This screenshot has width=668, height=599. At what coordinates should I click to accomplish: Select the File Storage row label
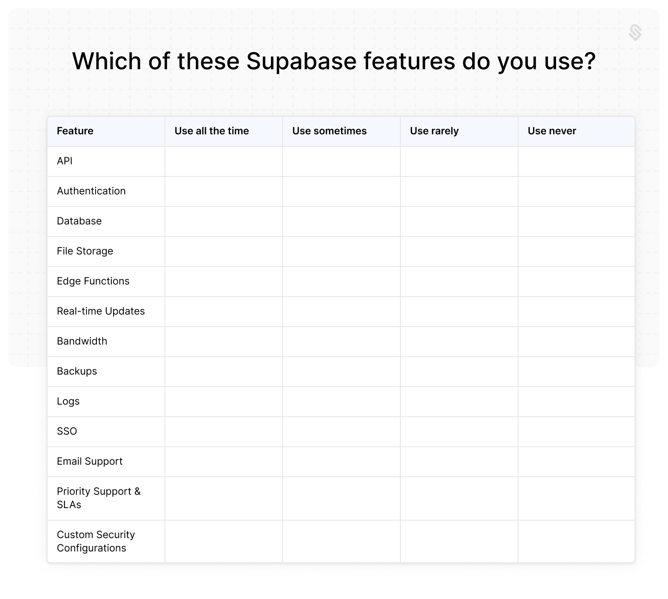(x=85, y=251)
